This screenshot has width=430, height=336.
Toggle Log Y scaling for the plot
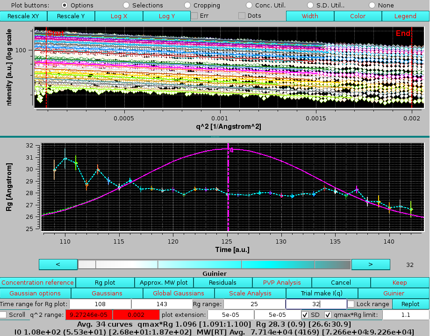pyautogui.click(x=166, y=15)
